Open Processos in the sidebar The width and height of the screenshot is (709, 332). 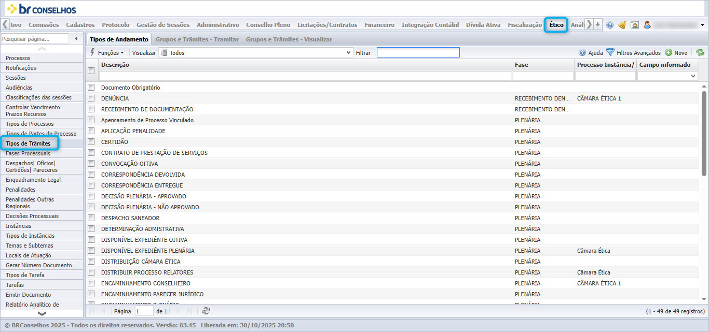(18, 58)
